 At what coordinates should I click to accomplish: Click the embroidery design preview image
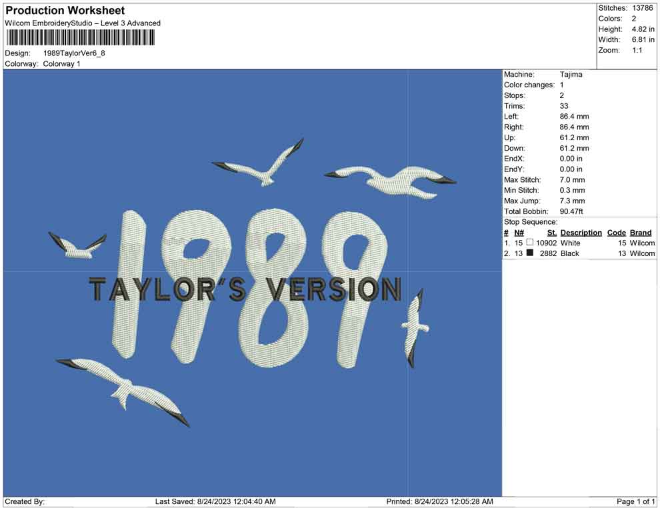click(253, 283)
